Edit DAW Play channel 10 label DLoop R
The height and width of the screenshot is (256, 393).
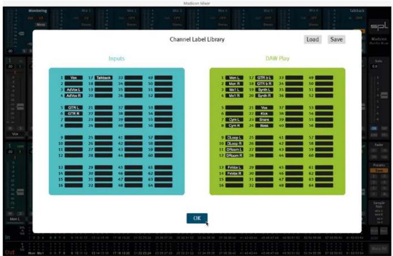coord(235,143)
